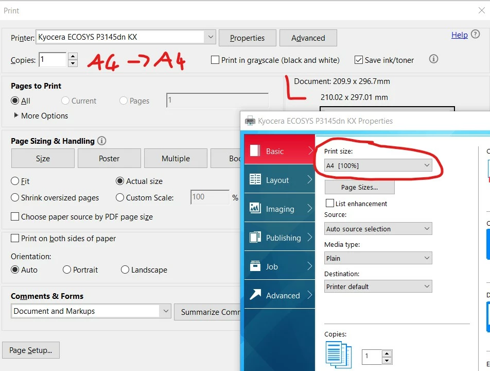Click the Properties button
This screenshot has width=490, height=371.
click(x=247, y=38)
